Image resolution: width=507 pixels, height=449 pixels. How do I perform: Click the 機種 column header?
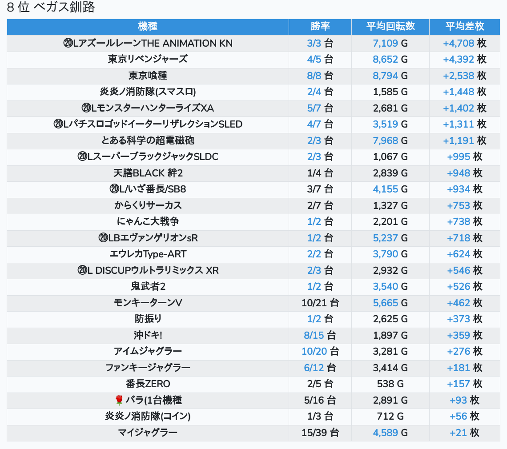click(x=148, y=27)
